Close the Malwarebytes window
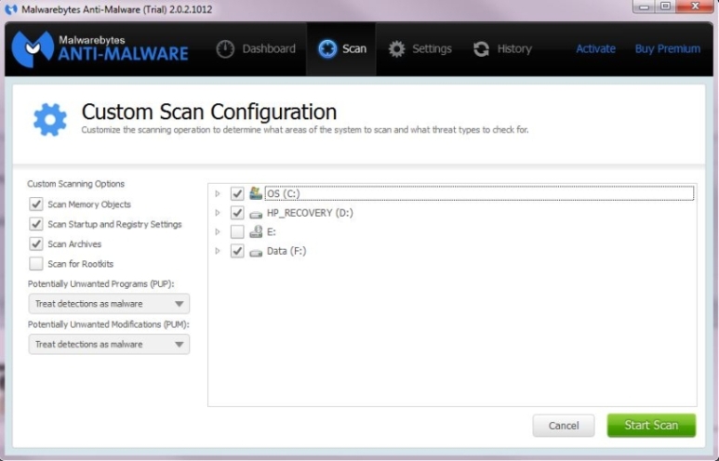719x461 pixels. pos(695,7)
